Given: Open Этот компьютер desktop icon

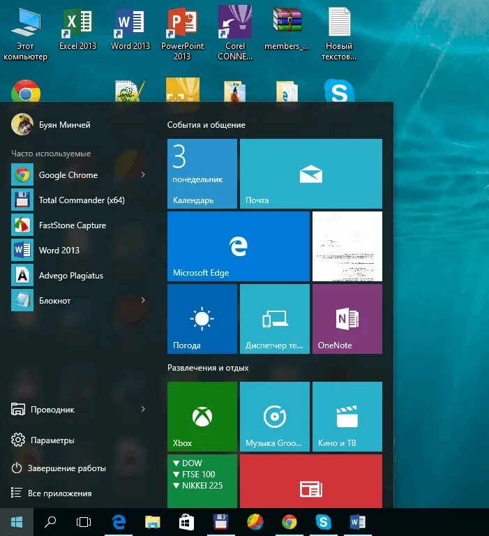Looking at the screenshot, I should click(x=25, y=34).
